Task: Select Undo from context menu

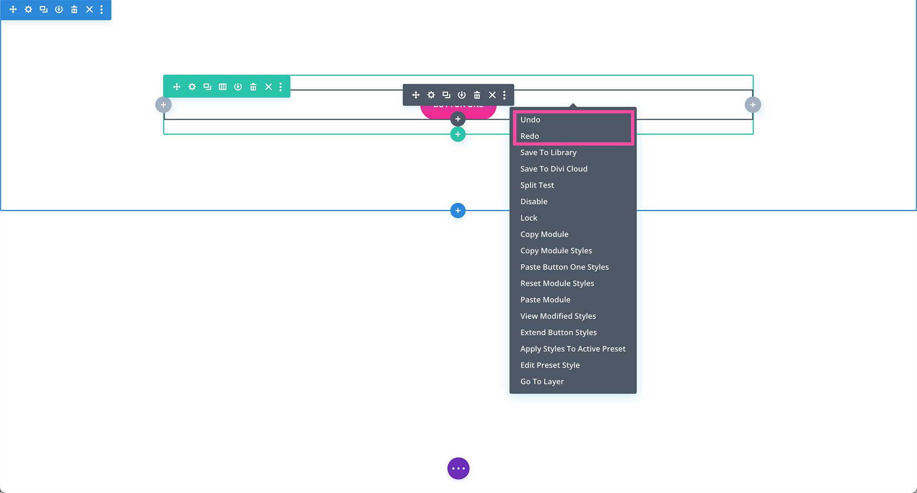Action: point(530,120)
